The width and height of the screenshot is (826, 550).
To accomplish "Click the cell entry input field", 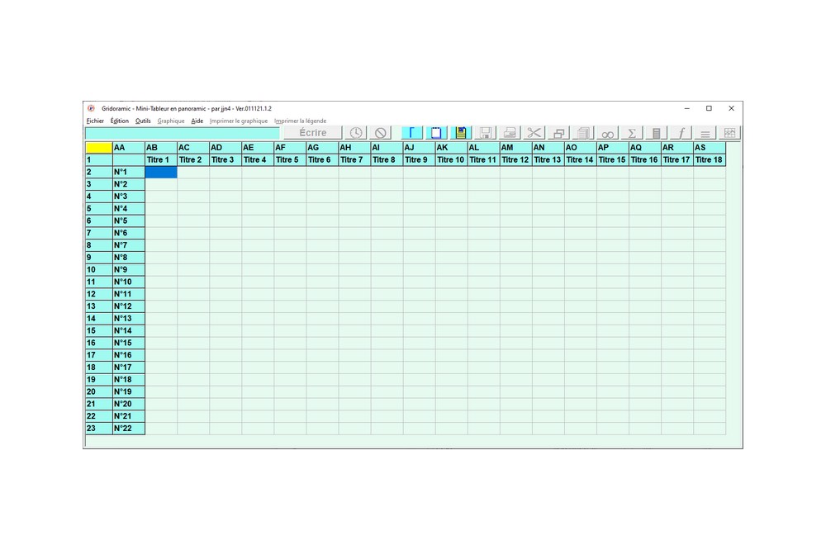I will click(x=183, y=133).
